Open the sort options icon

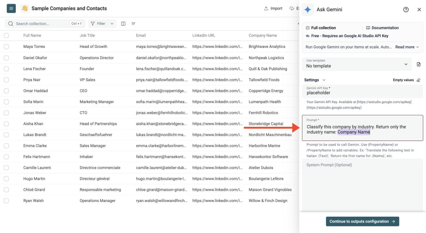pos(133,24)
